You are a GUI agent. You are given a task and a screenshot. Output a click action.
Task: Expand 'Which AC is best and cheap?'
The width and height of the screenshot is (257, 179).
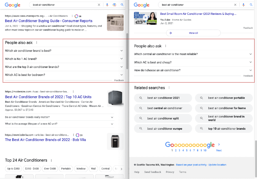click(x=193, y=62)
